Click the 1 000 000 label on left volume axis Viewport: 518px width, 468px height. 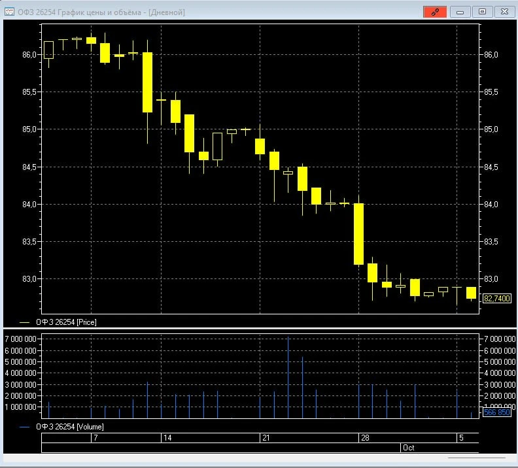[x=20, y=407]
